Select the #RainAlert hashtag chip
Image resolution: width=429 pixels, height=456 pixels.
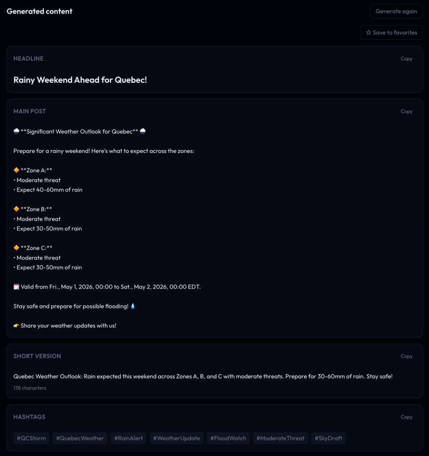128,438
